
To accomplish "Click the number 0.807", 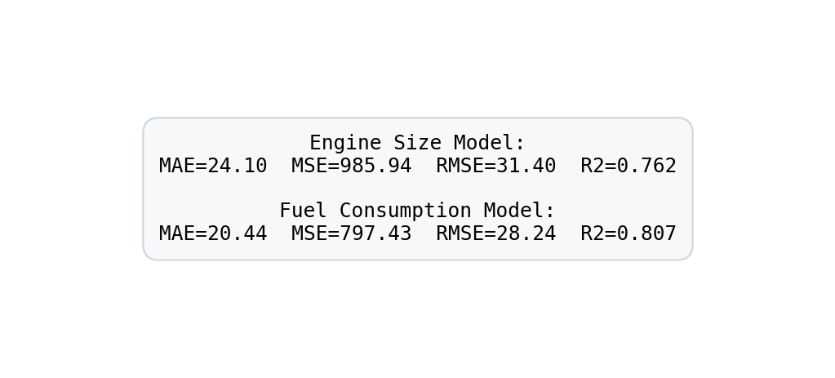I will coord(646,234).
